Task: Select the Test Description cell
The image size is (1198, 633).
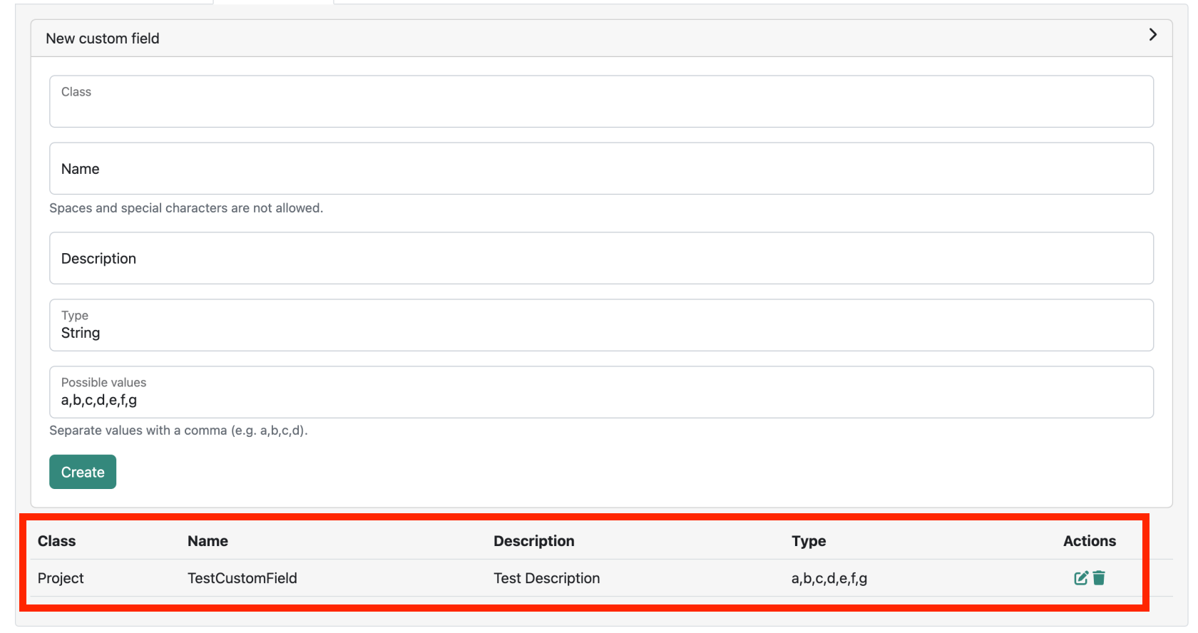Action: point(547,578)
